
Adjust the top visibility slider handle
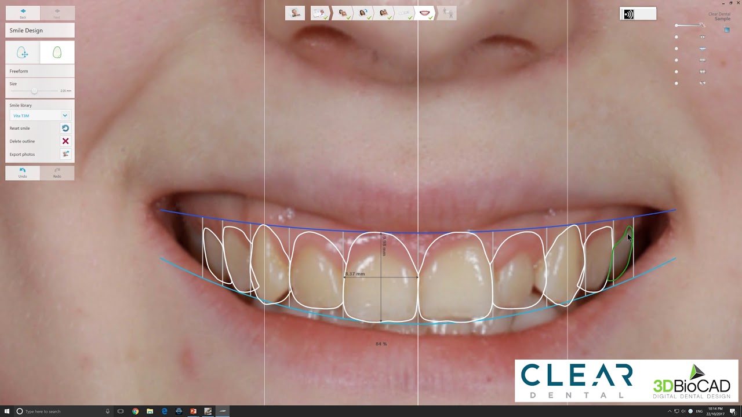point(676,25)
